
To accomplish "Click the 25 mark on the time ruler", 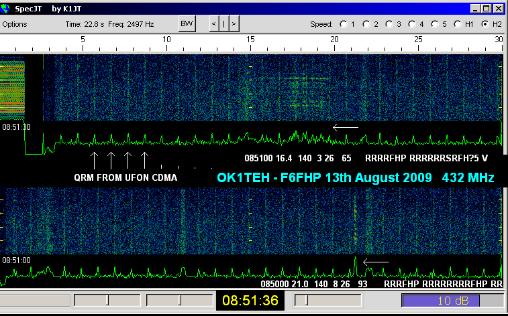I will click(418, 39).
